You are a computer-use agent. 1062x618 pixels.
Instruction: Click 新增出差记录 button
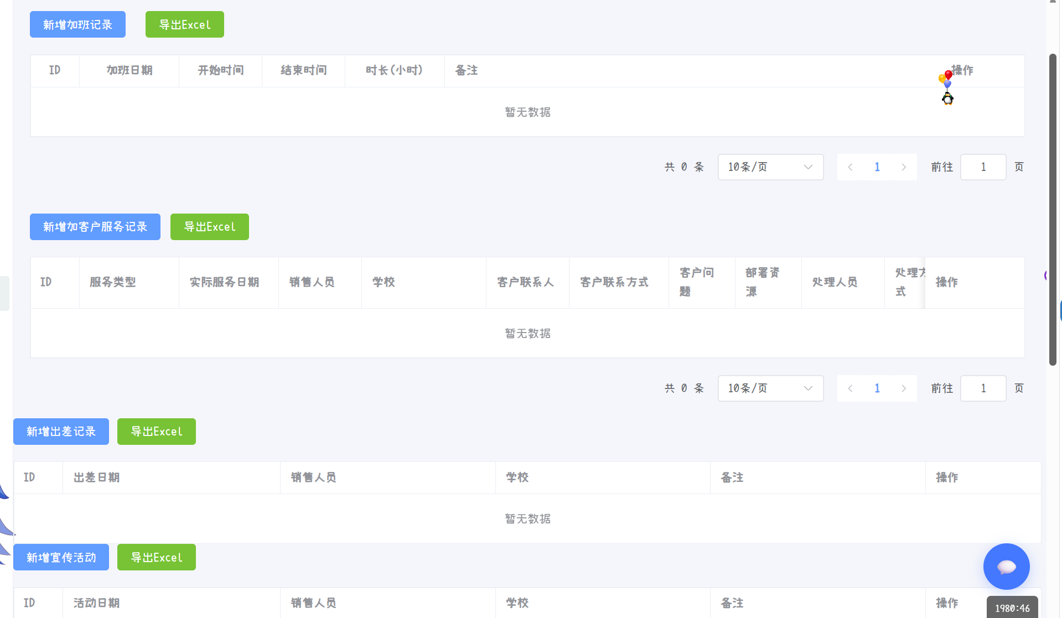tap(61, 432)
